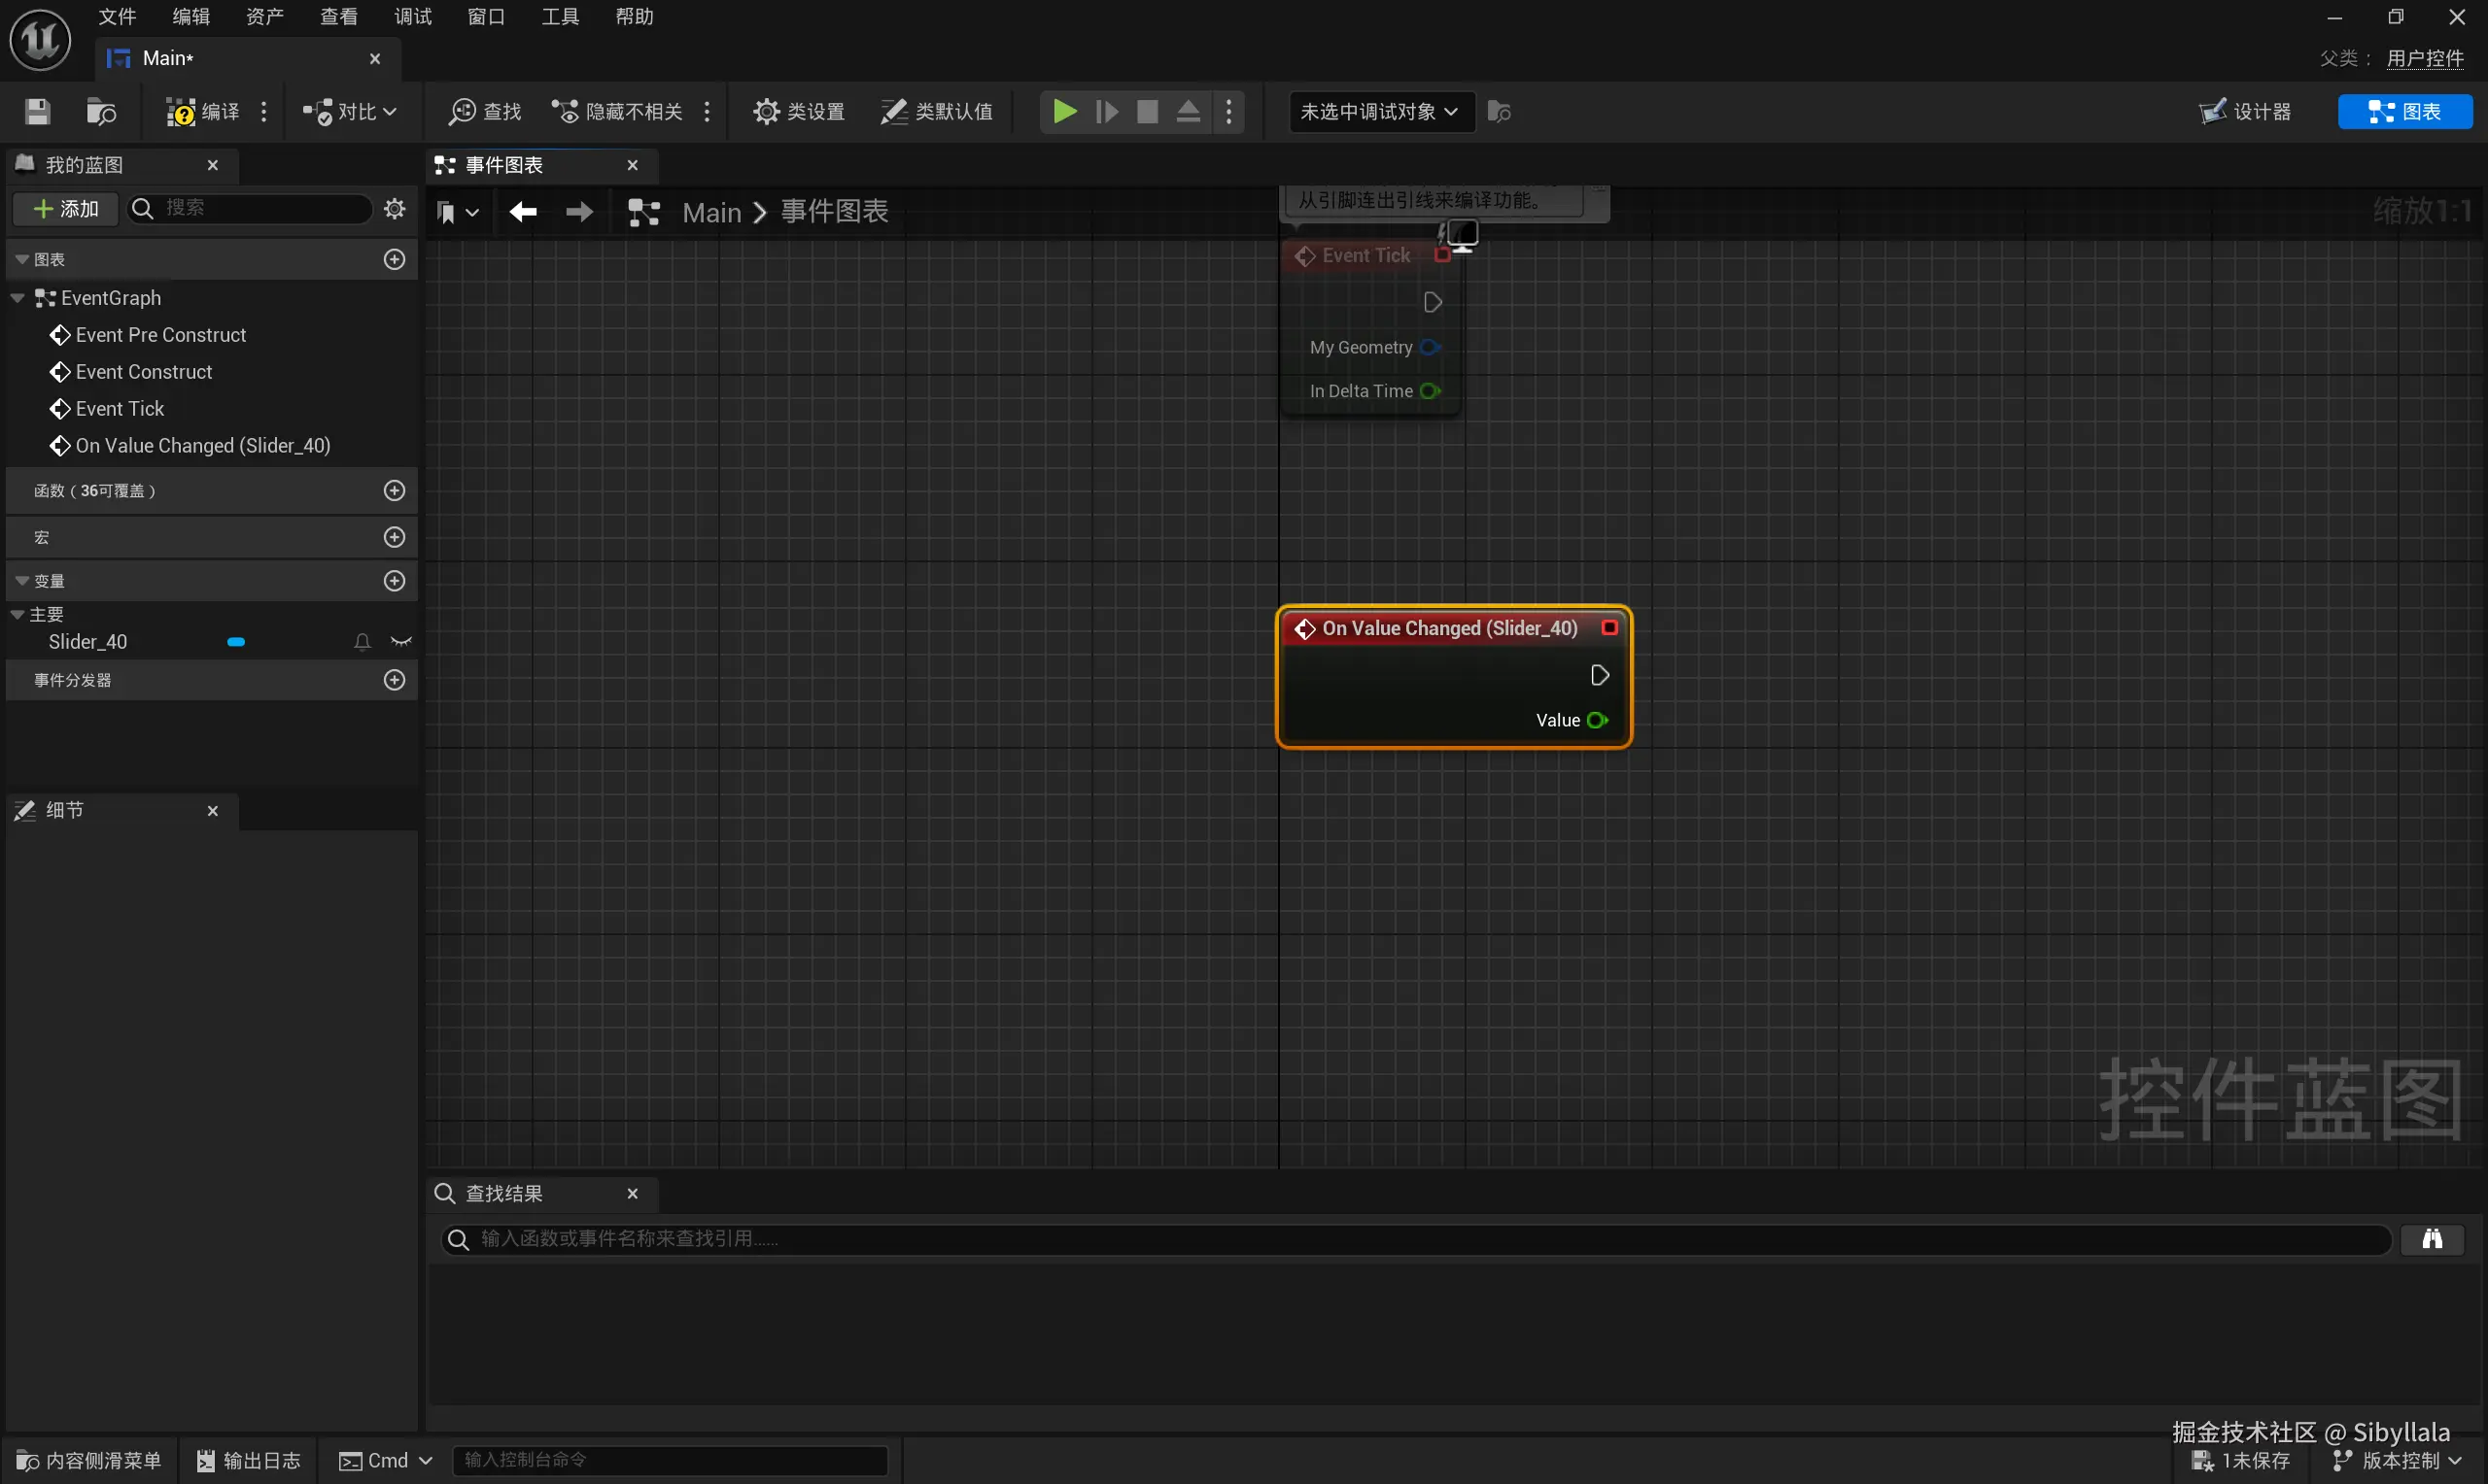Open the Output Log (输出日志)

click(248, 1460)
